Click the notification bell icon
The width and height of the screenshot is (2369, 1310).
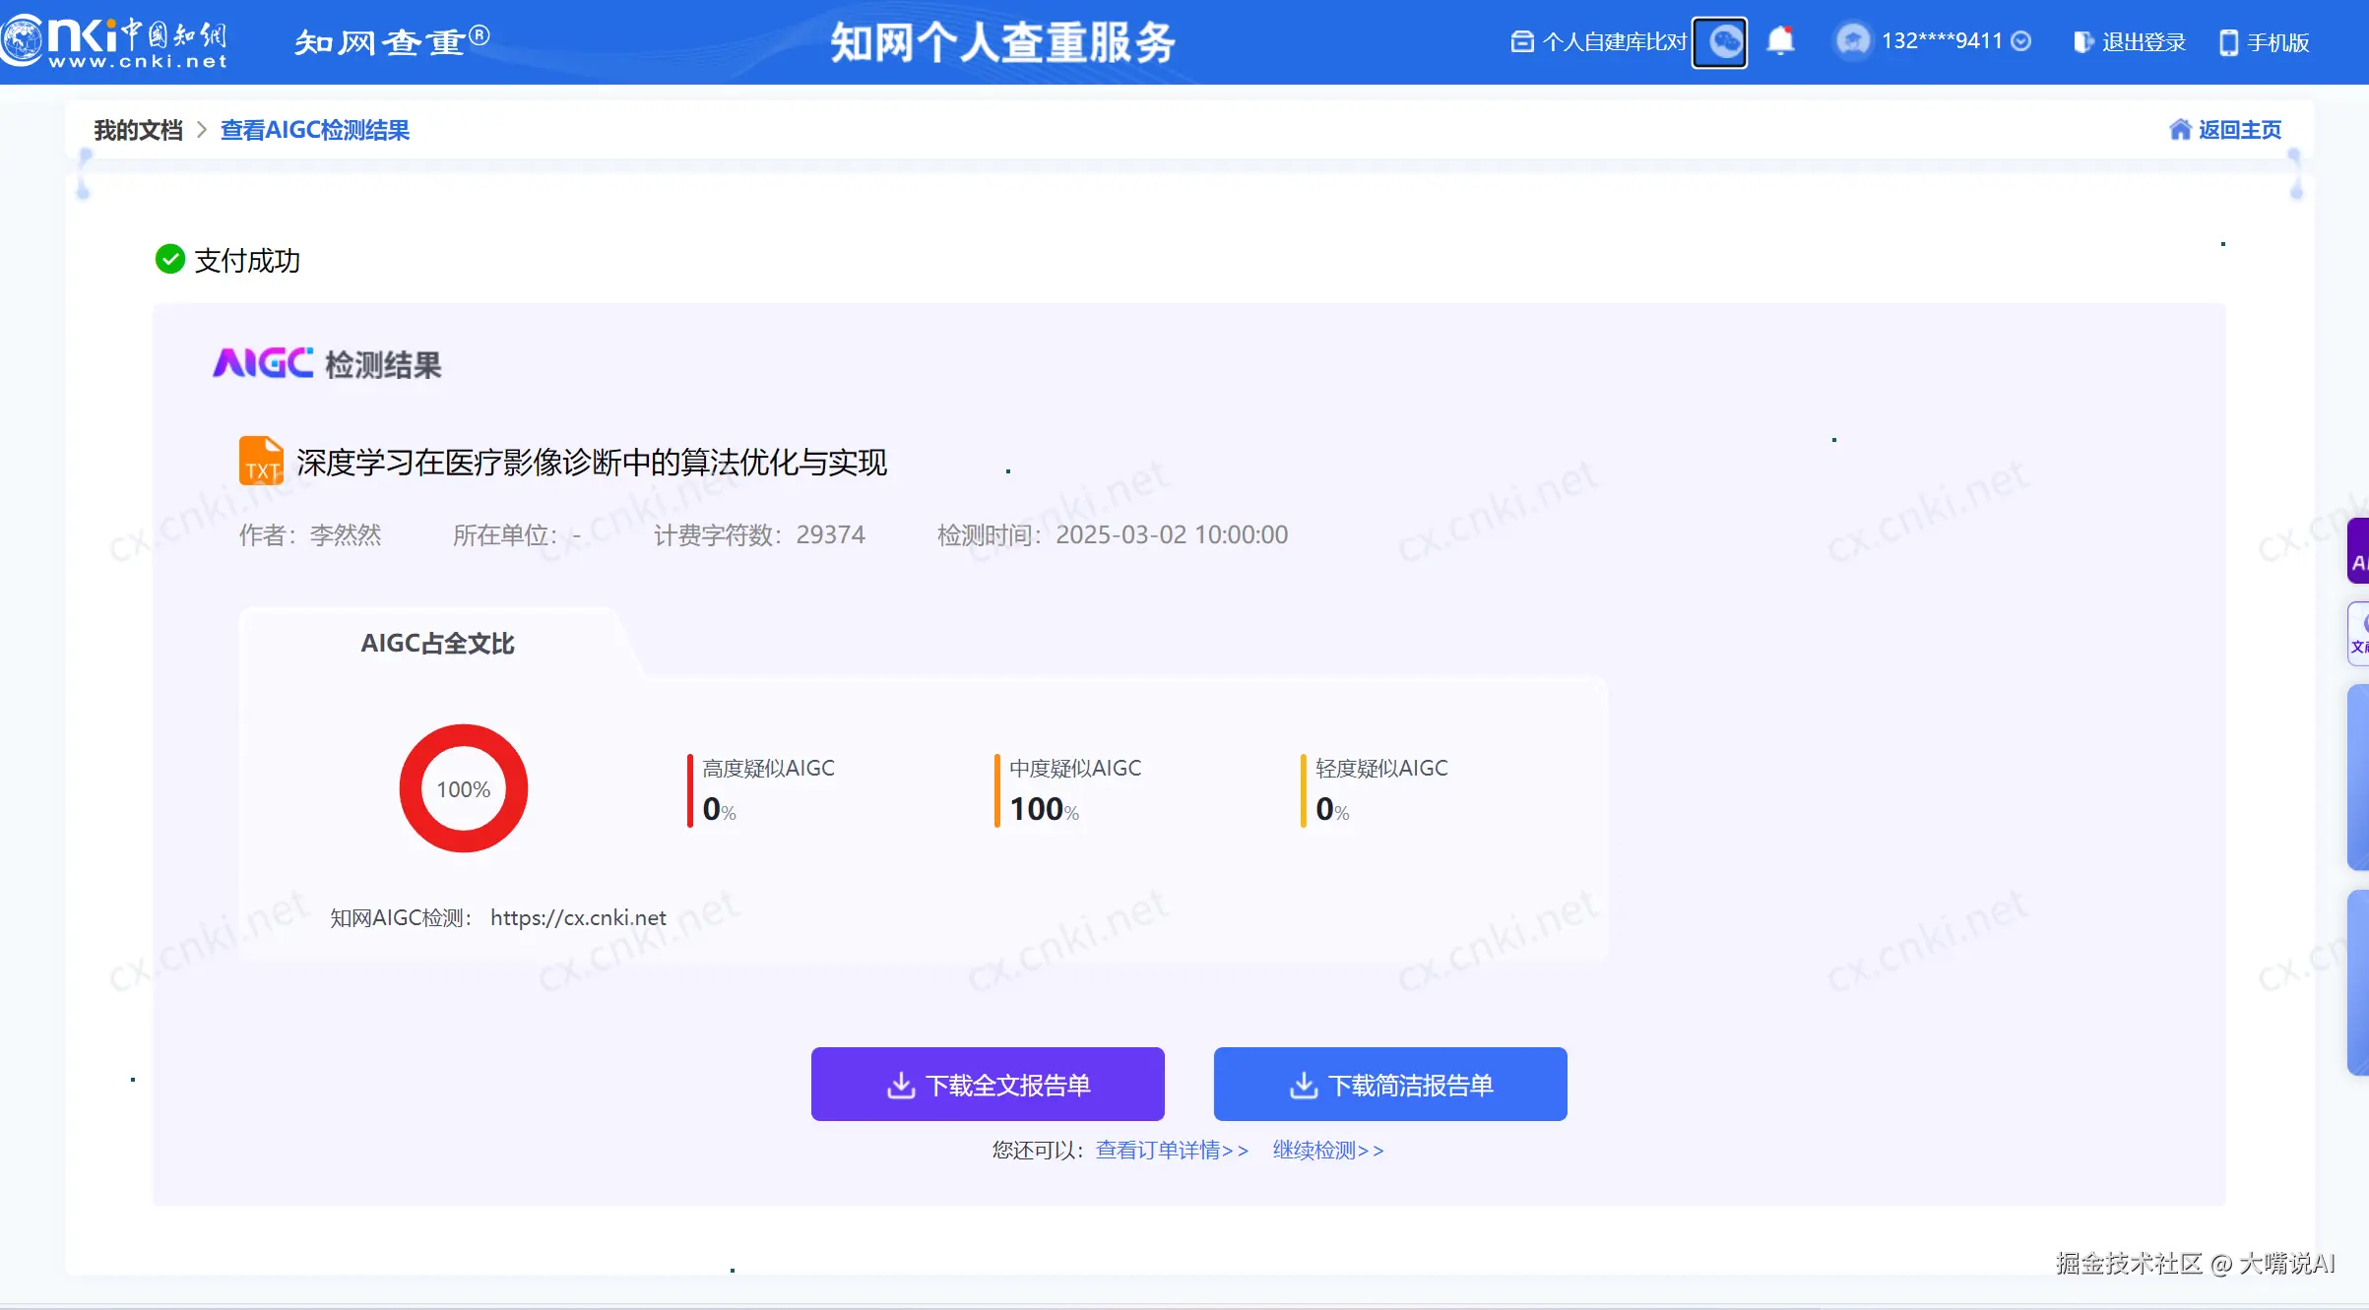(1779, 41)
